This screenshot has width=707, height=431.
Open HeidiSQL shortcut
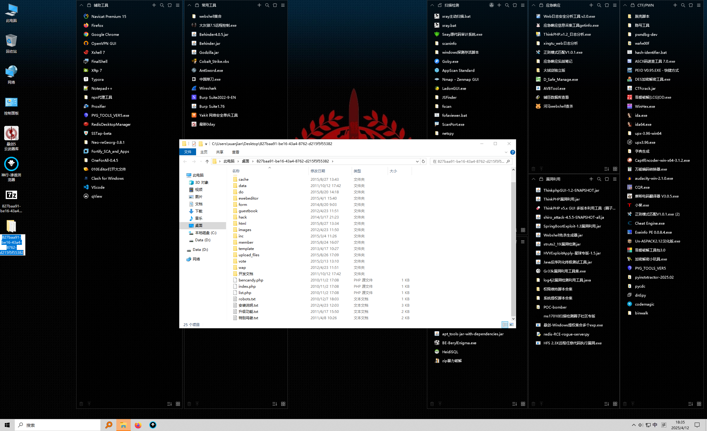[x=446, y=352]
